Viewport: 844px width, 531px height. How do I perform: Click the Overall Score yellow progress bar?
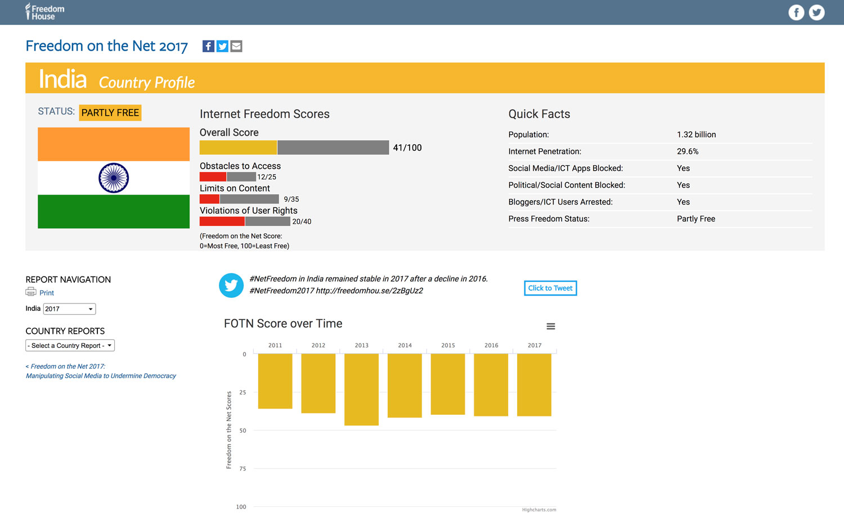pos(238,147)
